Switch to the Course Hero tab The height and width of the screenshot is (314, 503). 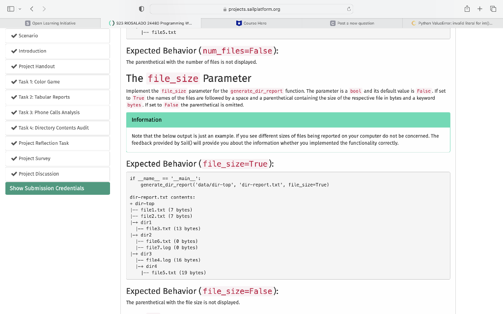coord(251,23)
